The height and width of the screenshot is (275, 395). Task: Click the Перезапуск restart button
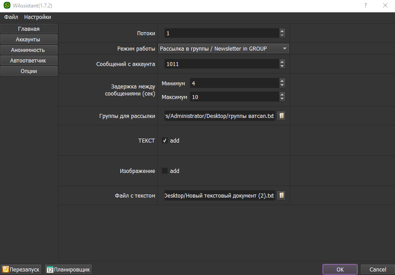[22, 269]
